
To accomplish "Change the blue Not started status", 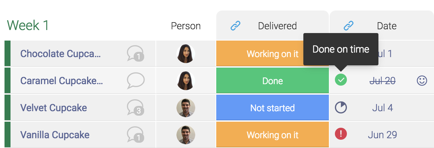I will 272,107.
